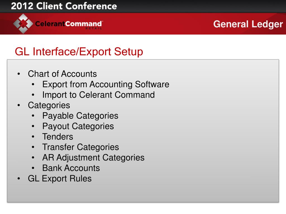The height and width of the screenshot is (214, 286).
Task: Select the Bank Accounts sub-item
Action: (x=71, y=168)
